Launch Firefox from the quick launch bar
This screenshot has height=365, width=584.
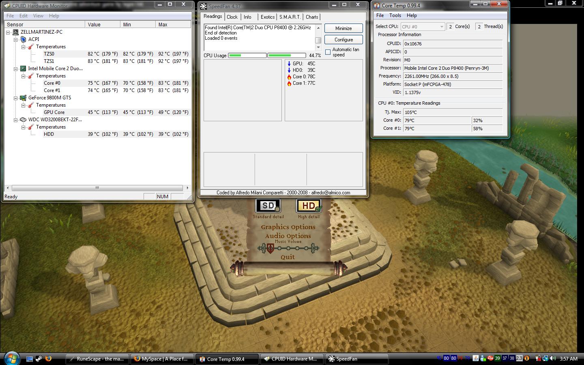point(48,359)
